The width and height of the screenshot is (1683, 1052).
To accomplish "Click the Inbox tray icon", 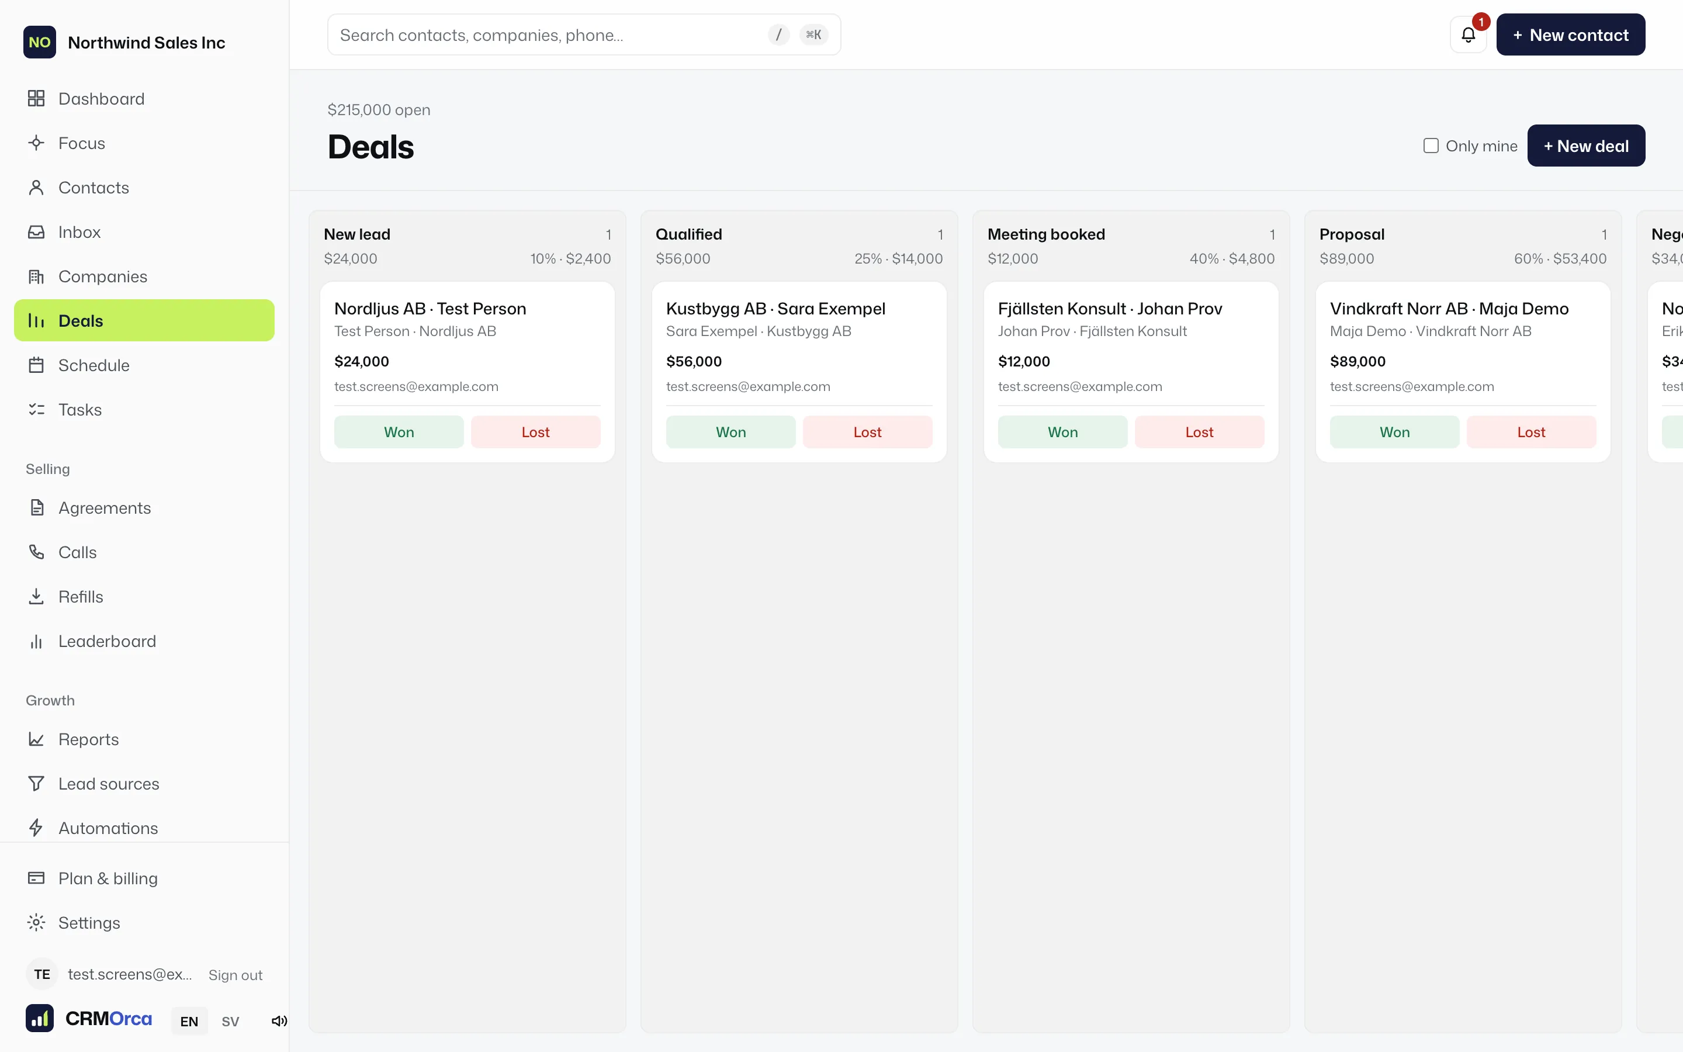I will click(36, 233).
